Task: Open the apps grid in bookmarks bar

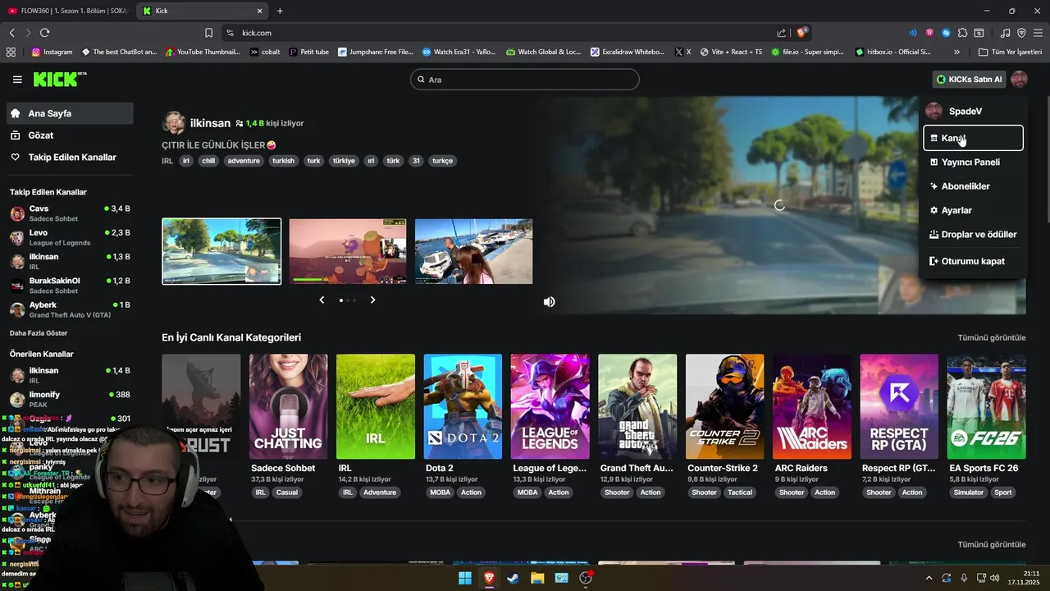Action: tap(11, 52)
